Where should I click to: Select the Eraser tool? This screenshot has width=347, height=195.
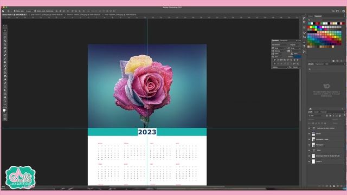tap(5, 69)
